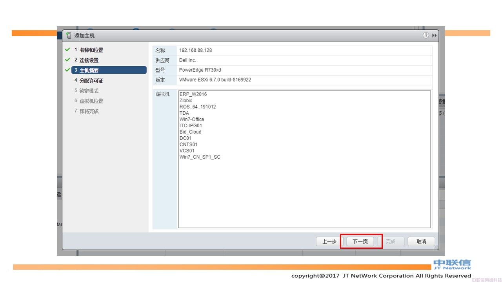Open step 4 分配许可证
Image resolution: width=502 pixels, height=282 pixels.
tap(89, 81)
